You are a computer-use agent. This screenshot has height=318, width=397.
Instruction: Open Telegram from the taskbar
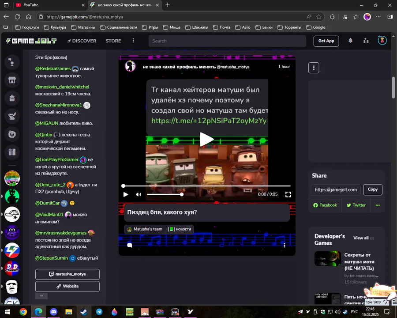click(x=99, y=311)
